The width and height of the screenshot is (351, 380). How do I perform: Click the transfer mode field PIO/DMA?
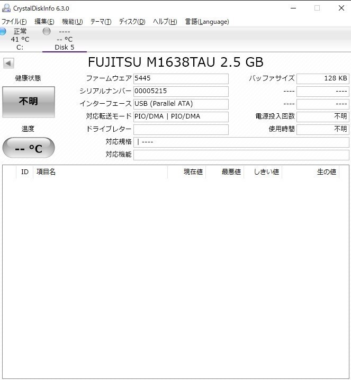click(x=181, y=116)
